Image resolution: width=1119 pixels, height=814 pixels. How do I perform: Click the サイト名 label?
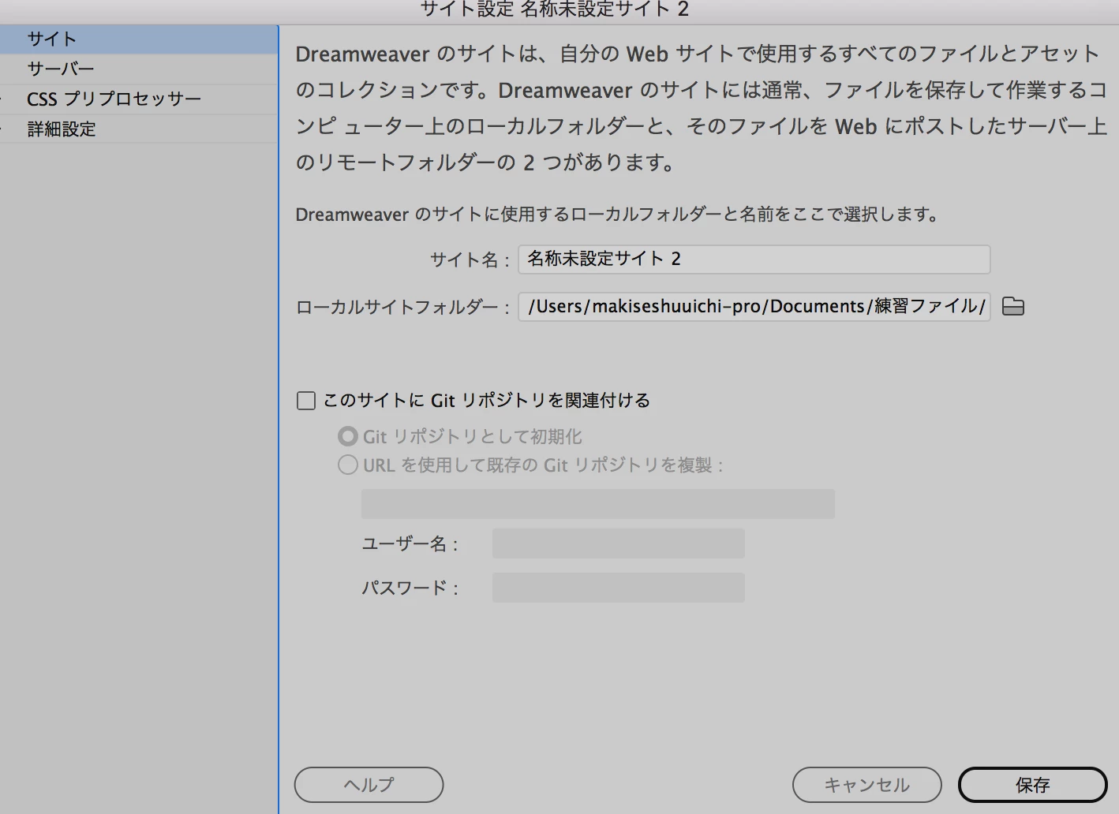[470, 260]
